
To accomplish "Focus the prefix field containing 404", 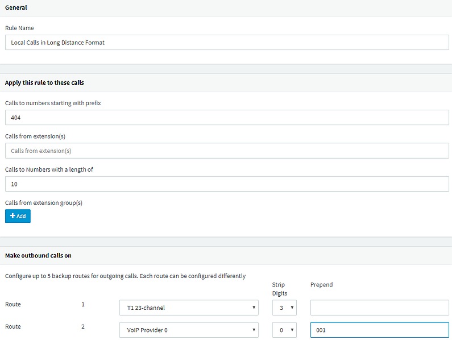I will 227,117.
